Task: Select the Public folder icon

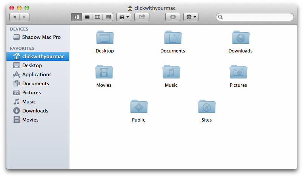Action: (139, 106)
